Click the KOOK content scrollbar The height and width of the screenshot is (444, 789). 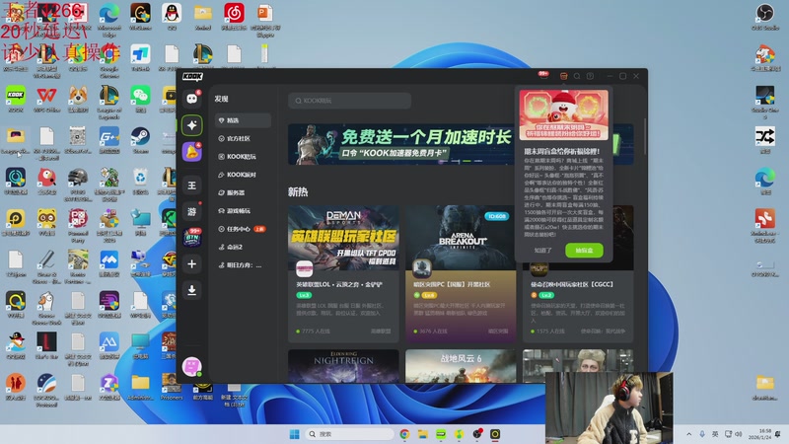click(645, 137)
